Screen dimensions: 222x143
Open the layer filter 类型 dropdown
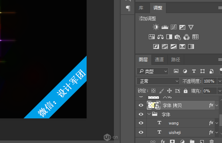tap(152, 71)
